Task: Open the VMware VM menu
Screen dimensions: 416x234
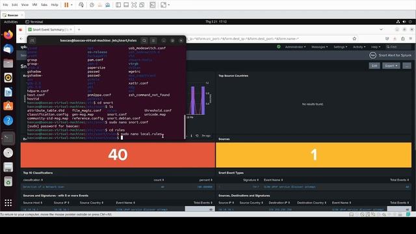Action: 34,5
